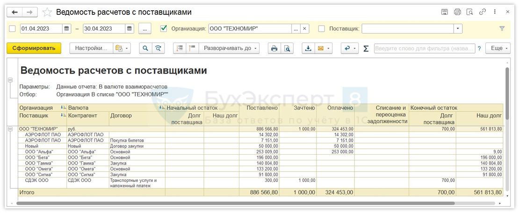The image size is (519, 213).
Task: Click the print icon in the toolbar
Action: click(274, 48)
